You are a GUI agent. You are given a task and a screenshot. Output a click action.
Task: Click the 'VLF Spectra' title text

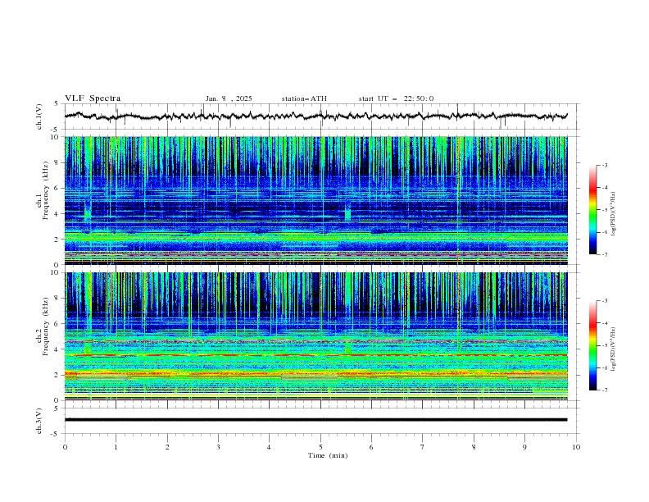[93, 98]
